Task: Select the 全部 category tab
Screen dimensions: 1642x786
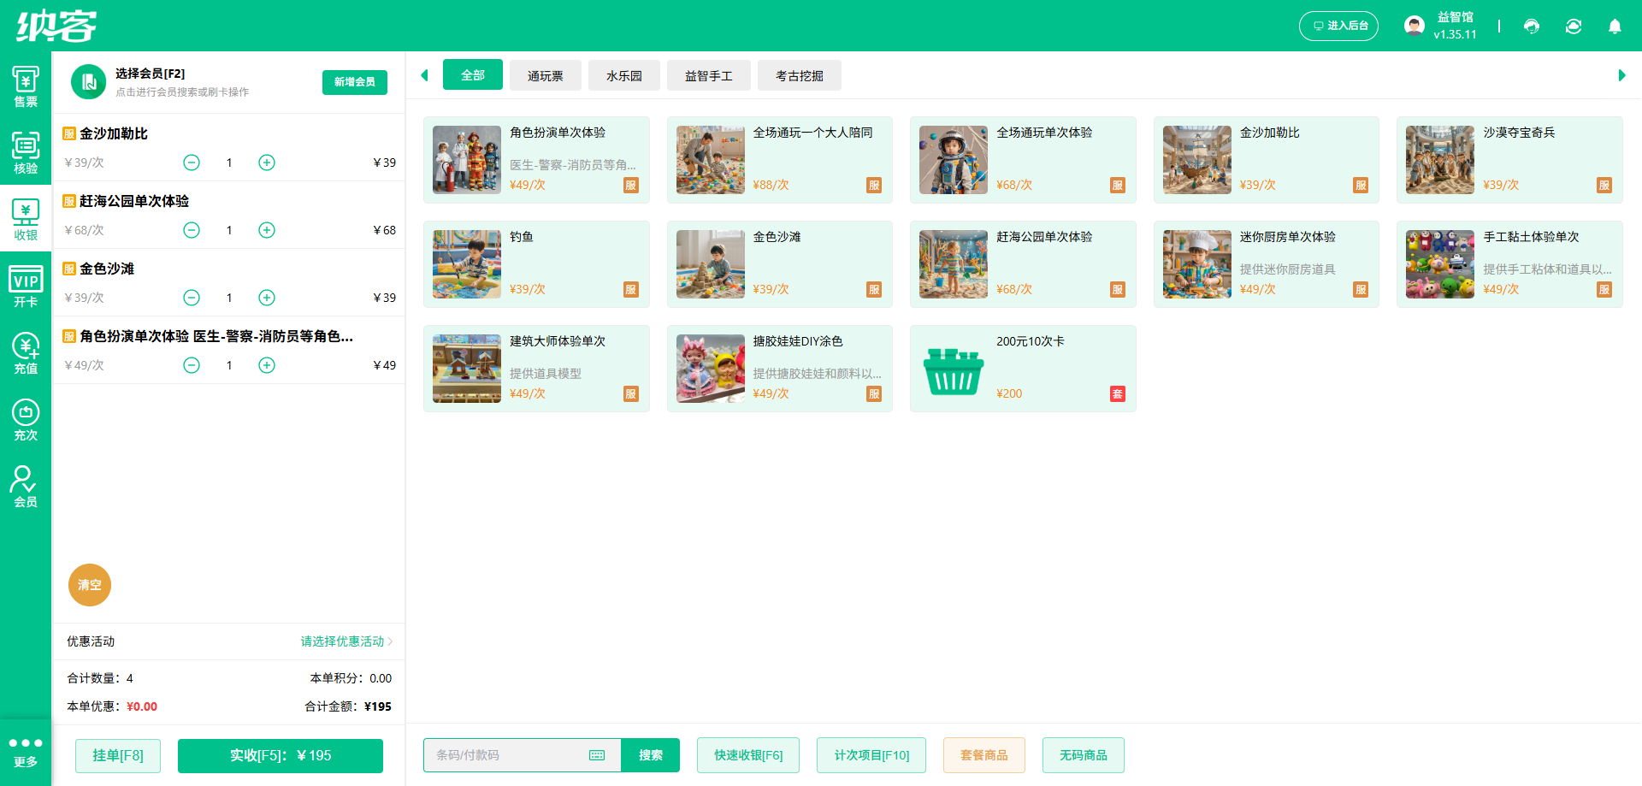Action: click(x=473, y=75)
